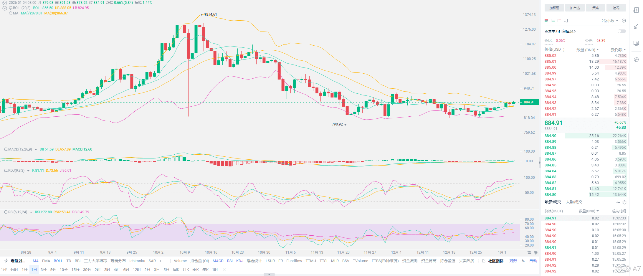Click the 加预警 button
Image resolution: width=643 pixels, height=276 pixels.
tap(554, 8)
